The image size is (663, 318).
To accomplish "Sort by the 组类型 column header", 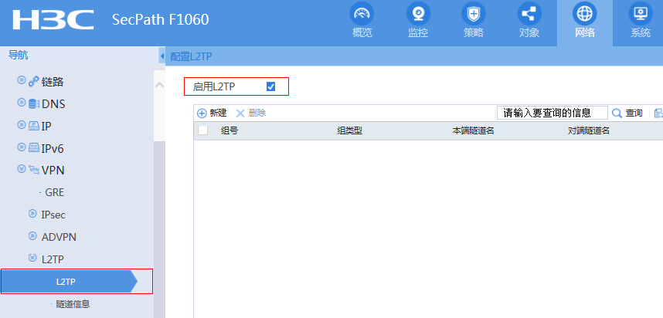I will (x=350, y=131).
